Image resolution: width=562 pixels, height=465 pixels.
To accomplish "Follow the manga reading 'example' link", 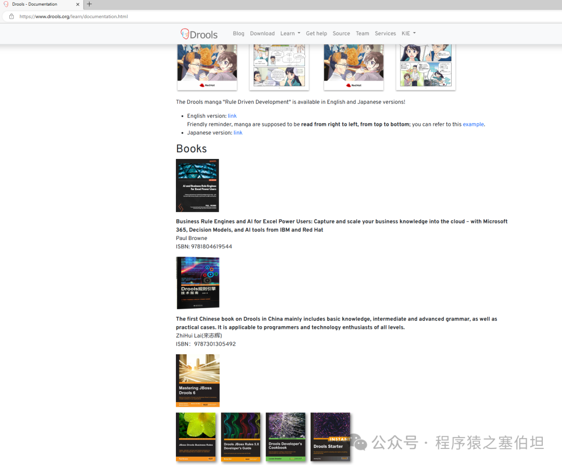I will coord(473,124).
